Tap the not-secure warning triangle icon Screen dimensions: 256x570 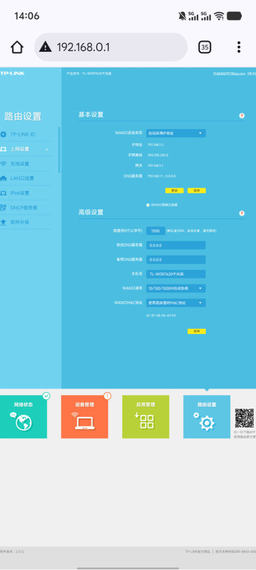tap(46, 47)
